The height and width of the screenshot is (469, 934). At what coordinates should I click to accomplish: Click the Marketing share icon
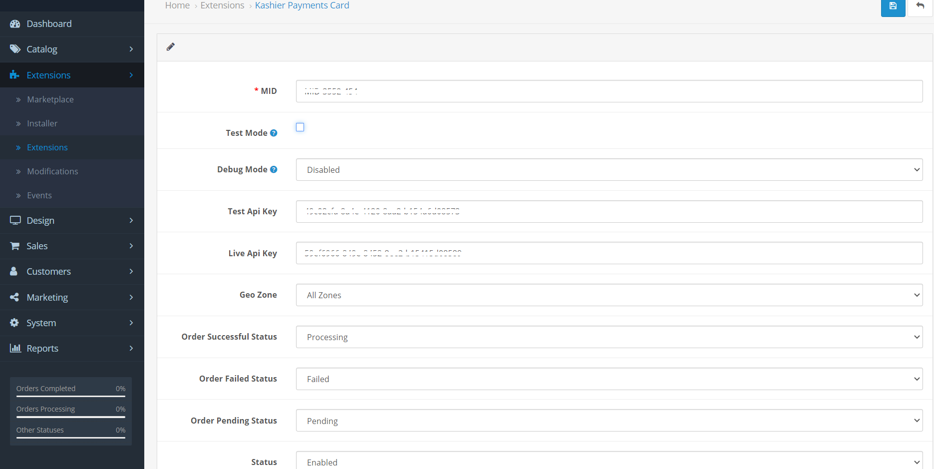click(14, 297)
